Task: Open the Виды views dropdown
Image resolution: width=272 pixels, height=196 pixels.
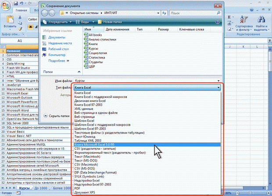Action: point(85,22)
